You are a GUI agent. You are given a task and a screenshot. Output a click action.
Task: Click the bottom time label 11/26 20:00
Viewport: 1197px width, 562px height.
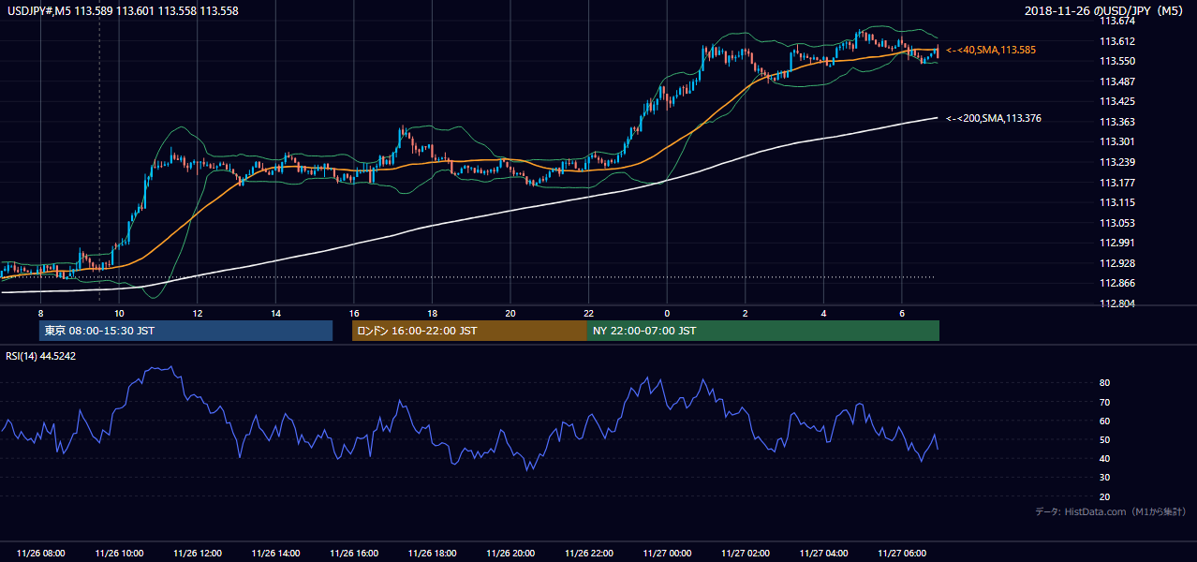[x=510, y=554]
